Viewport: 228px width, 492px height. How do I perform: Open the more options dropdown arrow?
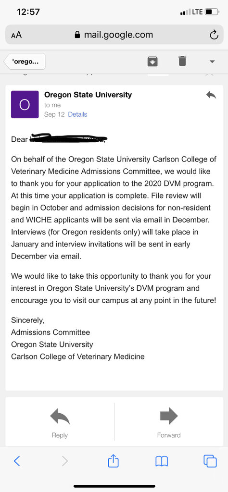point(212,61)
